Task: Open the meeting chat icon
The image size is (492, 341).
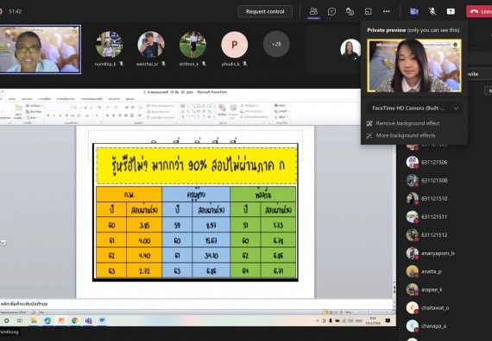Action: (331, 11)
